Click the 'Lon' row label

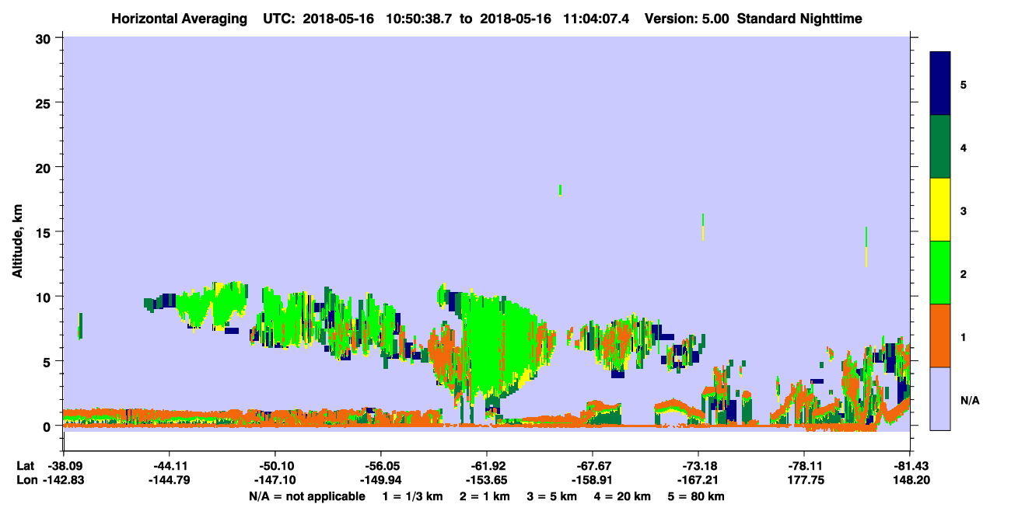[26, 480]
